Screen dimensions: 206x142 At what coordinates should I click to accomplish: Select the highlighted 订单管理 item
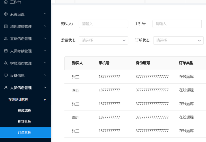coord(25,132)
